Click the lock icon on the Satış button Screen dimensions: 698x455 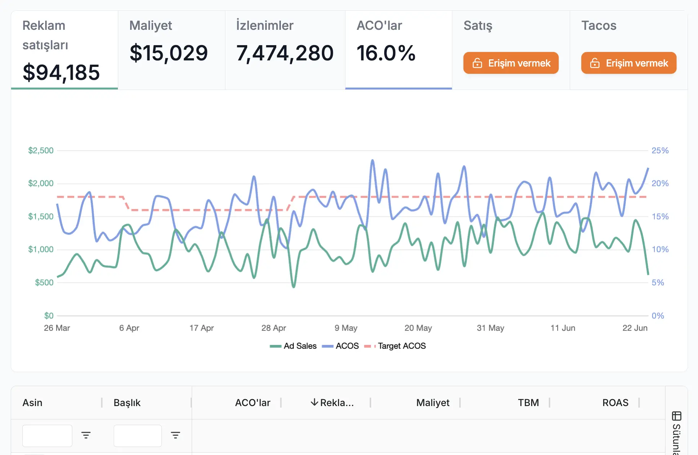pos(477,63)
